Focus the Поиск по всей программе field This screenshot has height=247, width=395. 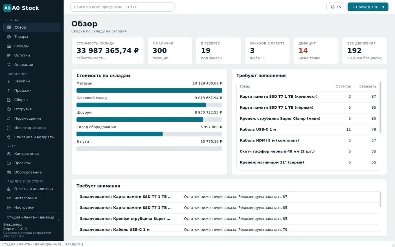pos(122,7)
